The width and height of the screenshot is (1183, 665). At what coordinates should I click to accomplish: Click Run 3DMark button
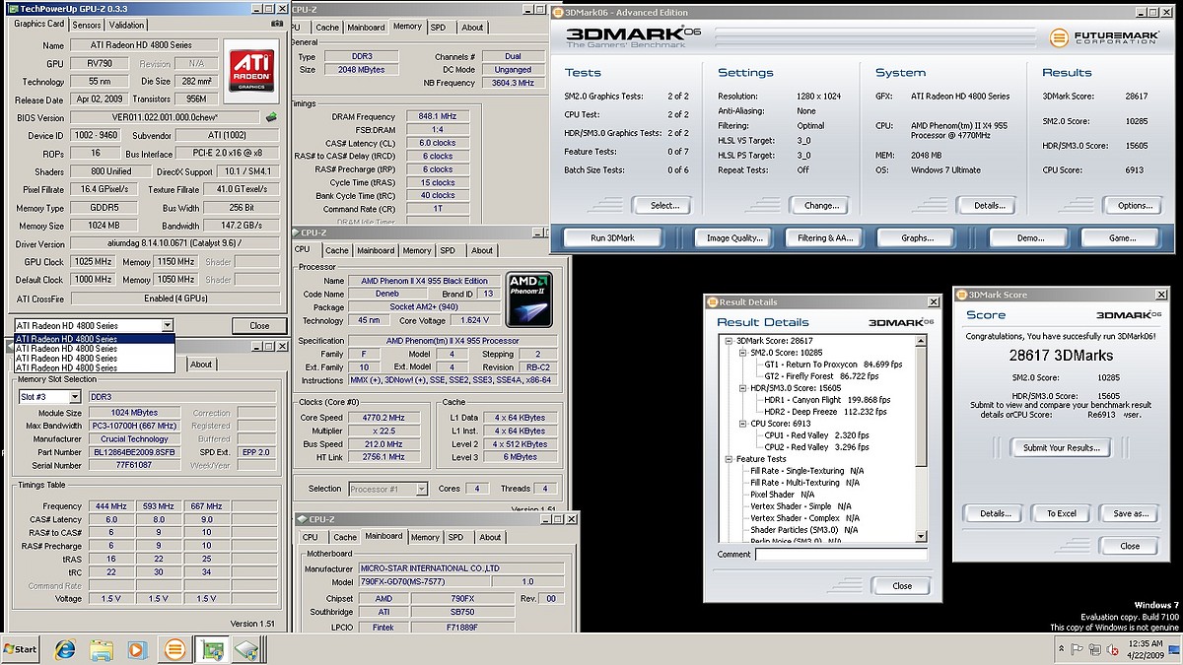612,237
